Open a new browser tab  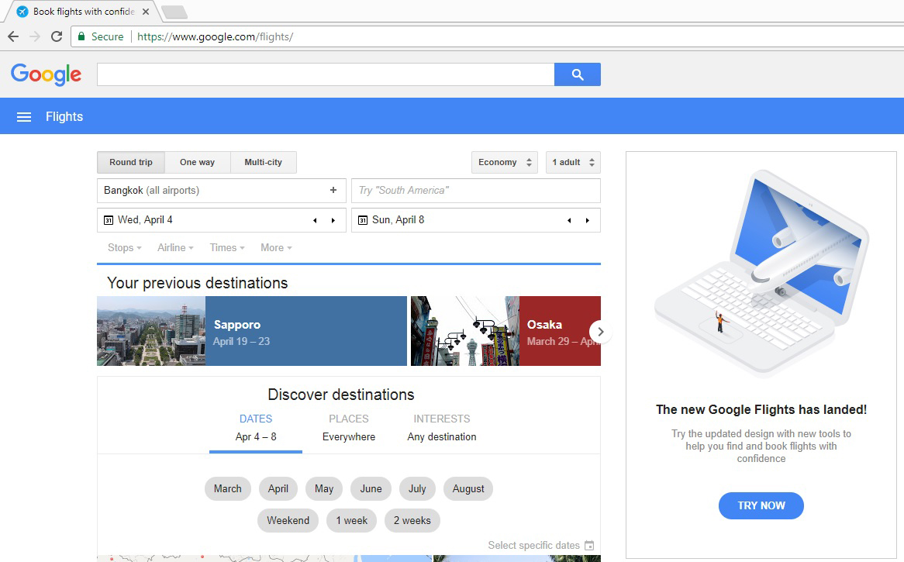click(x=174, y=12)
